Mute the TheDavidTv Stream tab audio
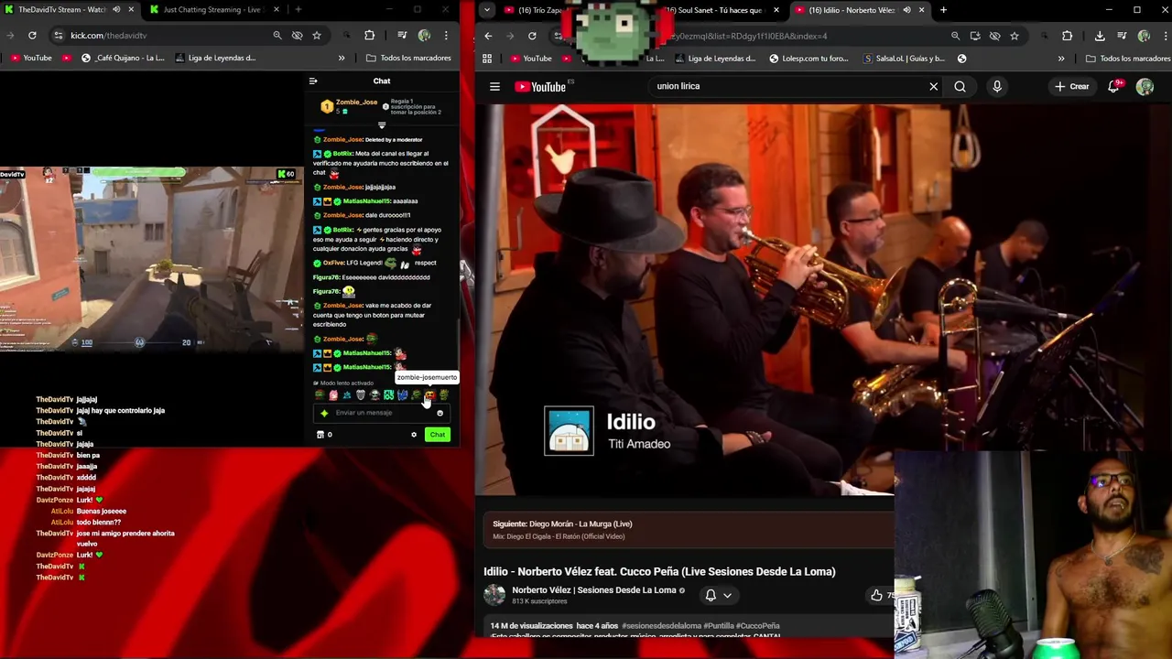This screenshot has width=1172, height=659. click(116, 10)
